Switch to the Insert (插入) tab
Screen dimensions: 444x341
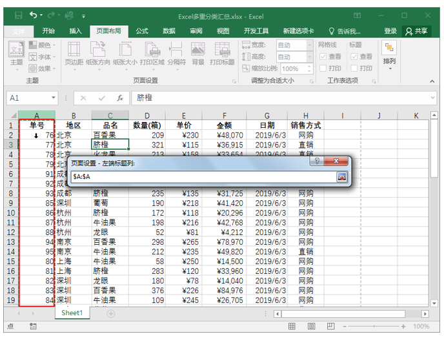tap(76, 31)
